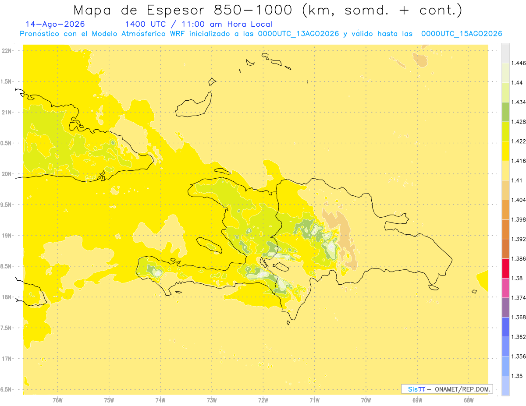Click the latitude label 21N

(x=7, y=112)
